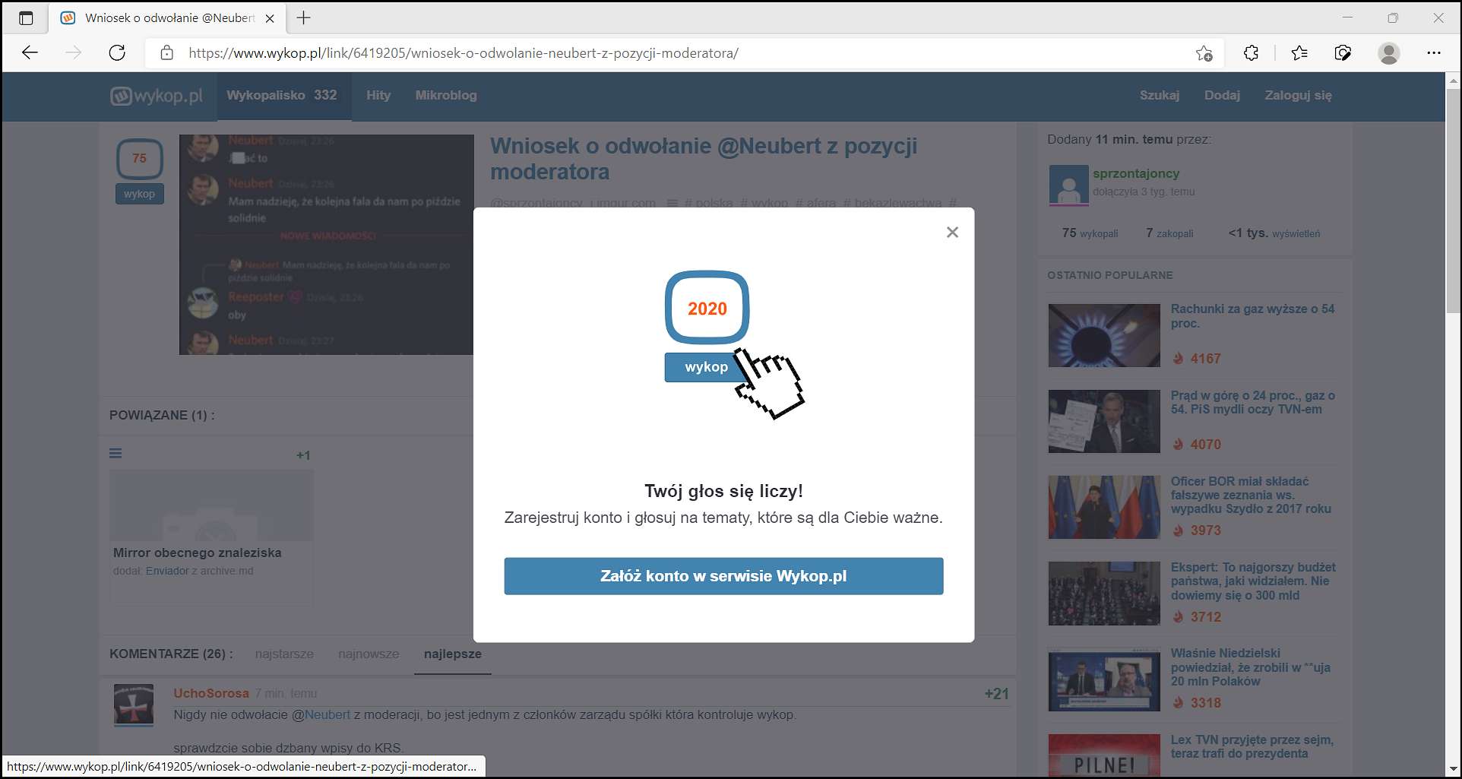Click the UchoSorosa avatar image
Screen dimensions: 1462x779
click(x=134, y=704)
